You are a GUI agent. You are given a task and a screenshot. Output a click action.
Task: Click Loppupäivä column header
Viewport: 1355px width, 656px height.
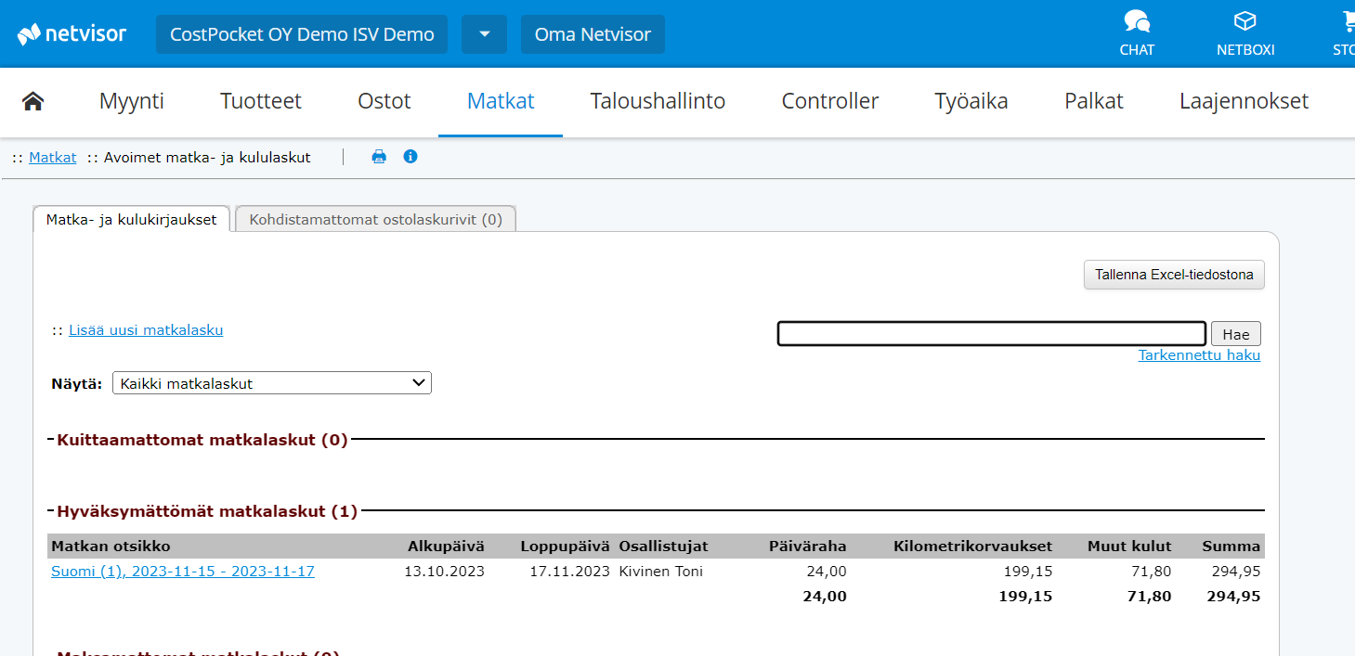click(x=565, y=546)
